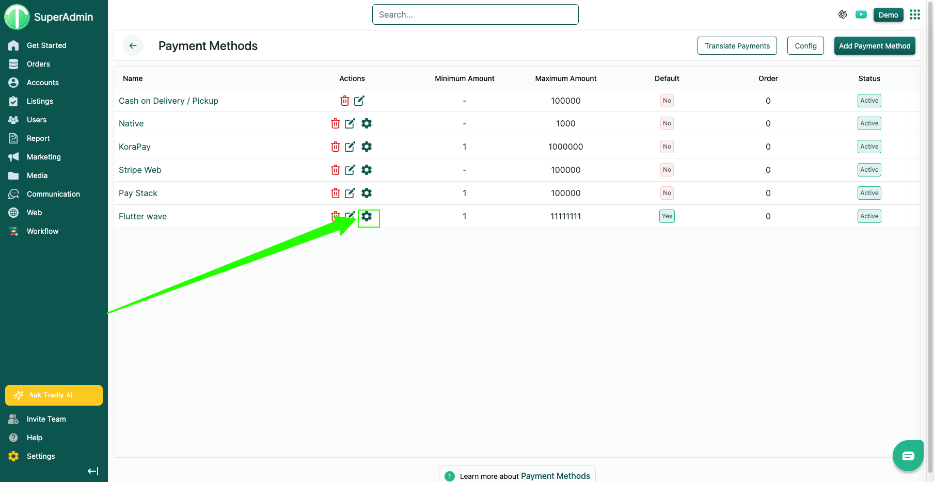934x482 pixels.
Task: Follow the Learn more about Payment Methods link
Action: tap(555, 476)
